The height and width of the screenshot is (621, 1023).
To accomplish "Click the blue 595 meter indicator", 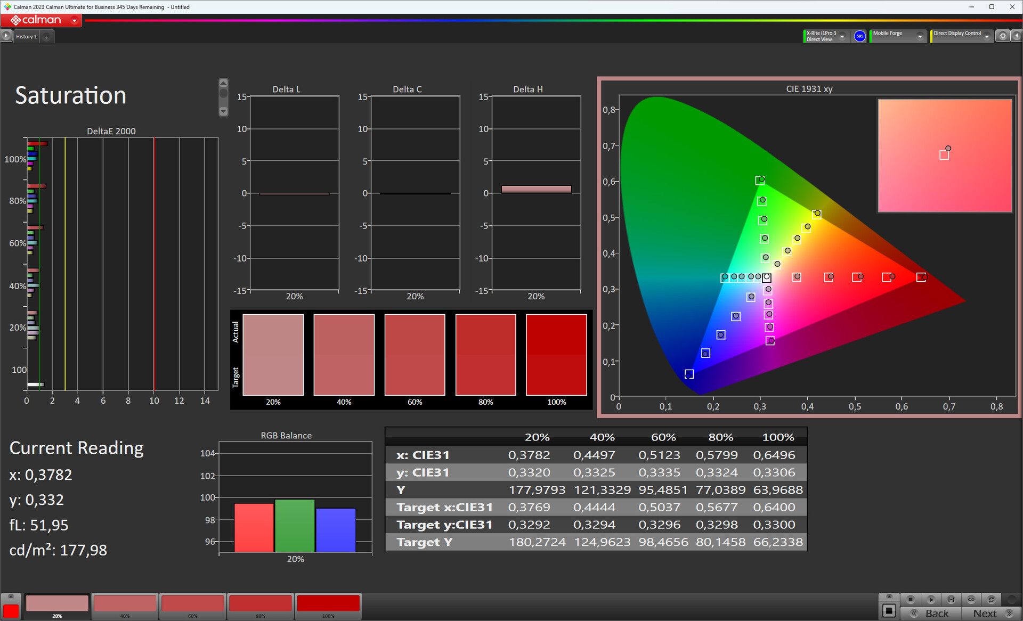I will pos(859,36).
